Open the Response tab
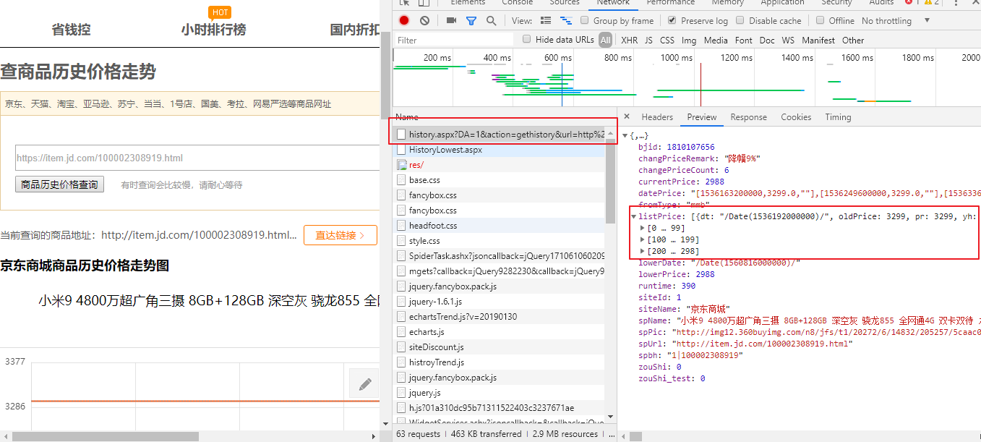981x442 pixels. pyautogui.click(x=748, y=117)
